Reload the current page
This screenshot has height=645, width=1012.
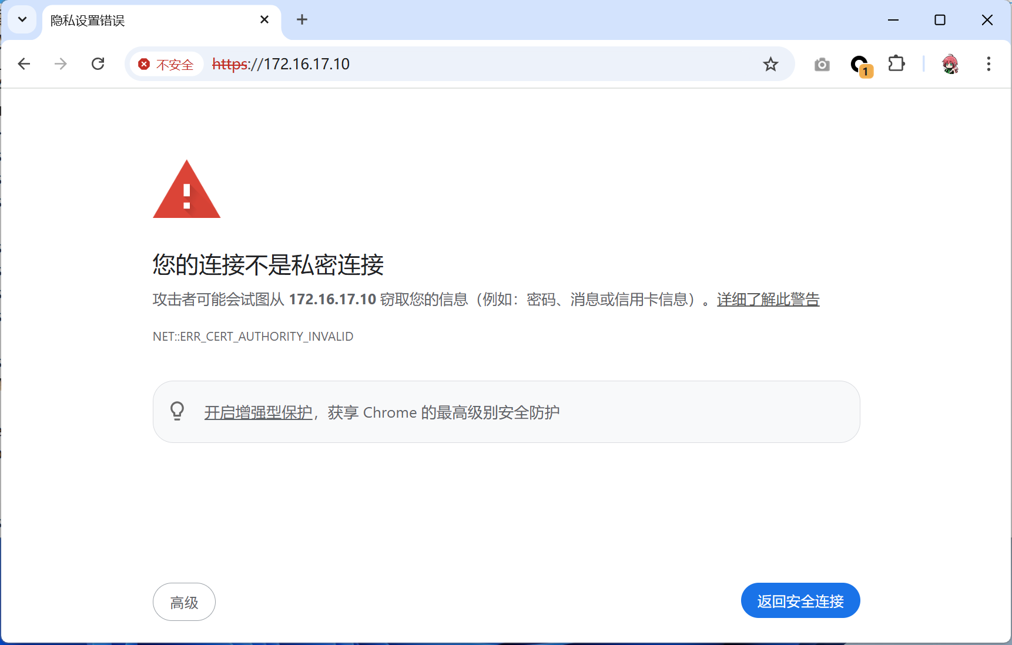98,64
